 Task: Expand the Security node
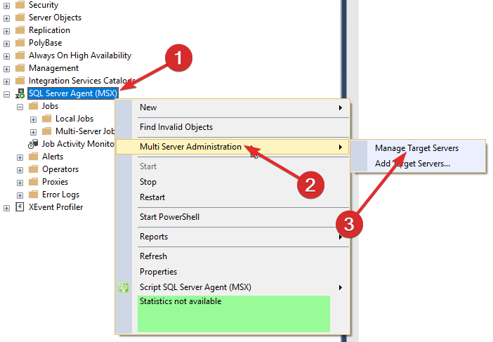click(6, 6)
